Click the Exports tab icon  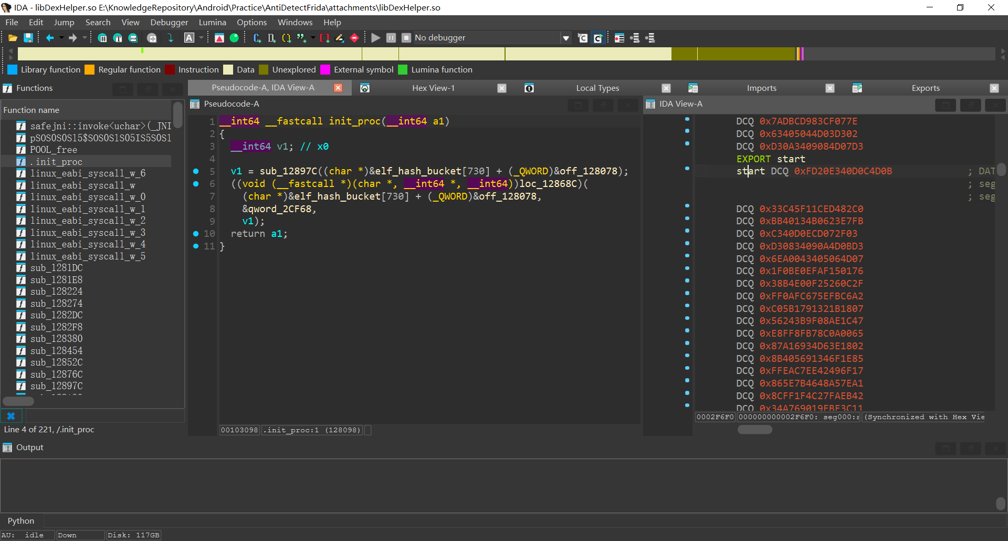coord(857,88)
